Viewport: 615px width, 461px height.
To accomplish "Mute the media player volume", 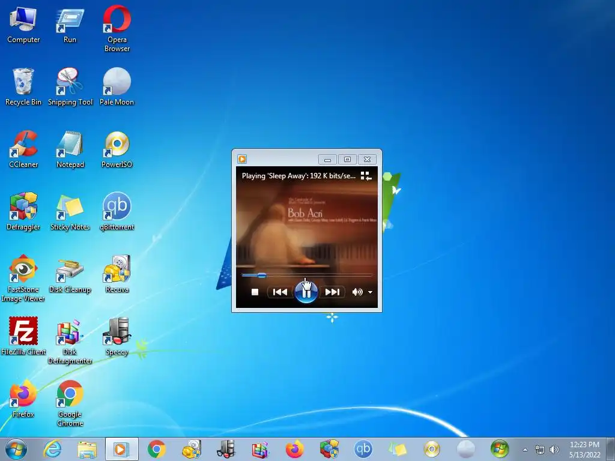I will [357, 292].
